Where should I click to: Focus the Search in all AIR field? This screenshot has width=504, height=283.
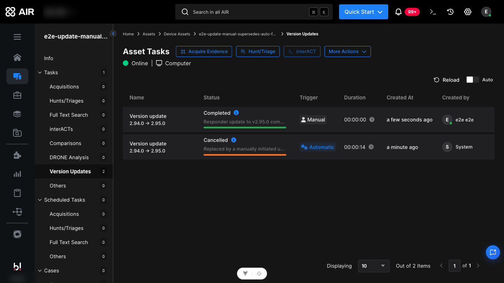[x=254, y=12]
